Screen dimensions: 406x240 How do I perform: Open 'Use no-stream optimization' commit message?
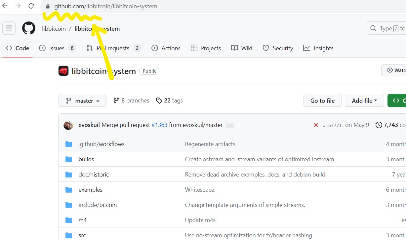[x=249, y=235]
